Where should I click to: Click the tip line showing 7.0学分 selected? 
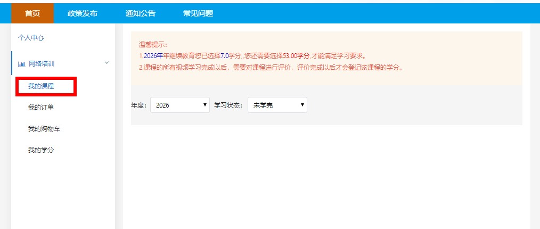click(252, 56)
